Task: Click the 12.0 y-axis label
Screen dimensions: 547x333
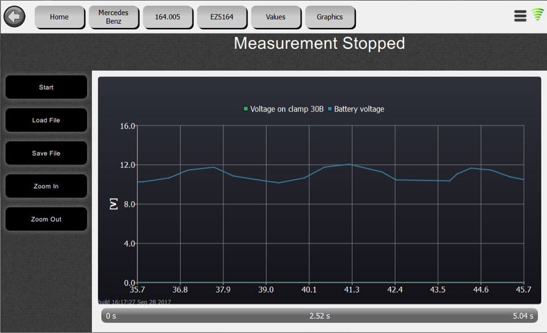Action: [x=127, y=165]
